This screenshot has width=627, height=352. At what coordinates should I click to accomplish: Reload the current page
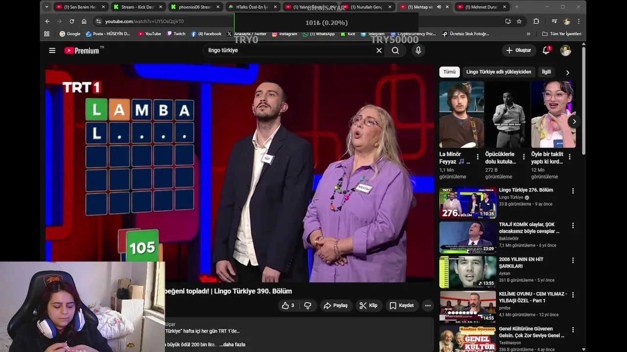pyautogui.click(x=72, y=22)
